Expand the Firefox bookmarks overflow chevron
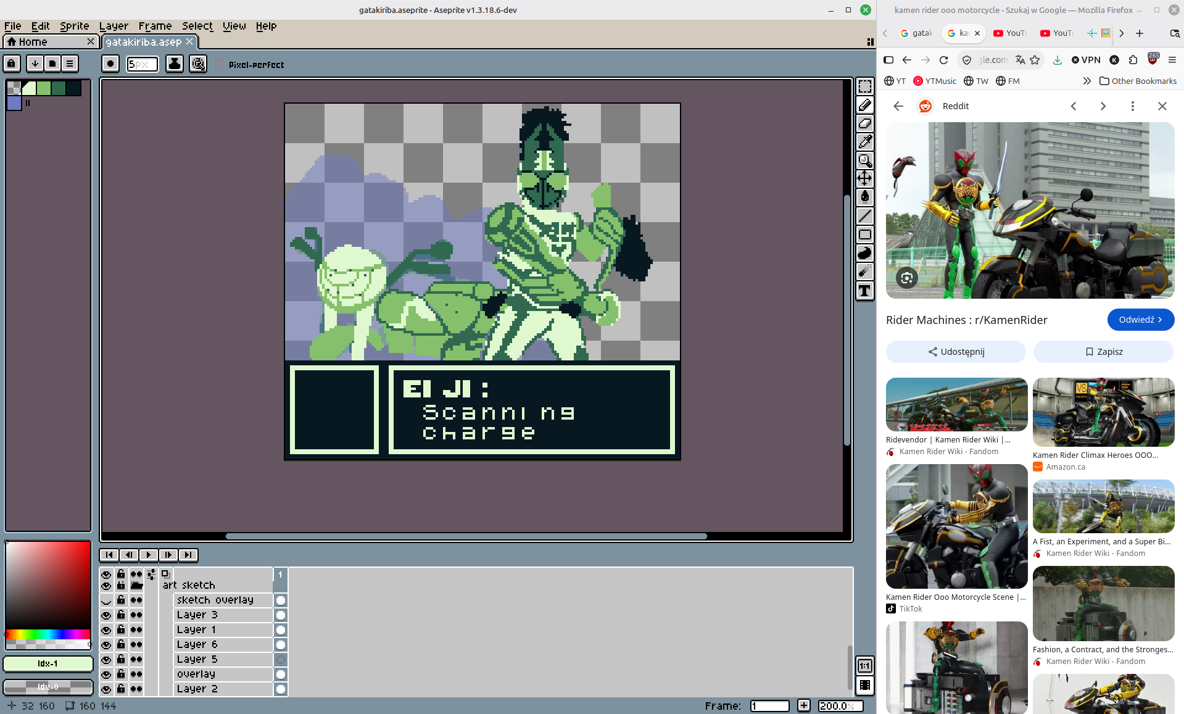 pyautogui.click(x=1087, y=81)
